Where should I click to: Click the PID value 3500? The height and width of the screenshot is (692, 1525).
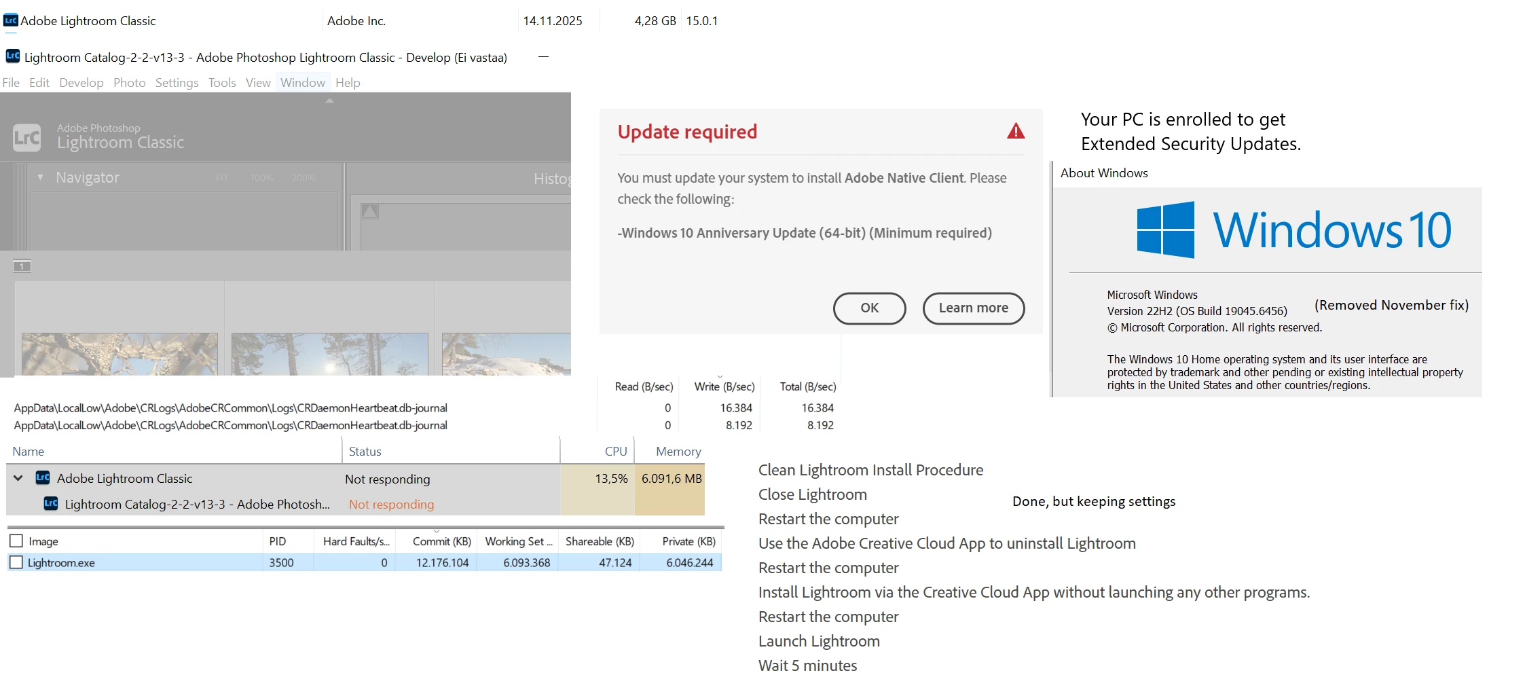[x=281, y=562]
